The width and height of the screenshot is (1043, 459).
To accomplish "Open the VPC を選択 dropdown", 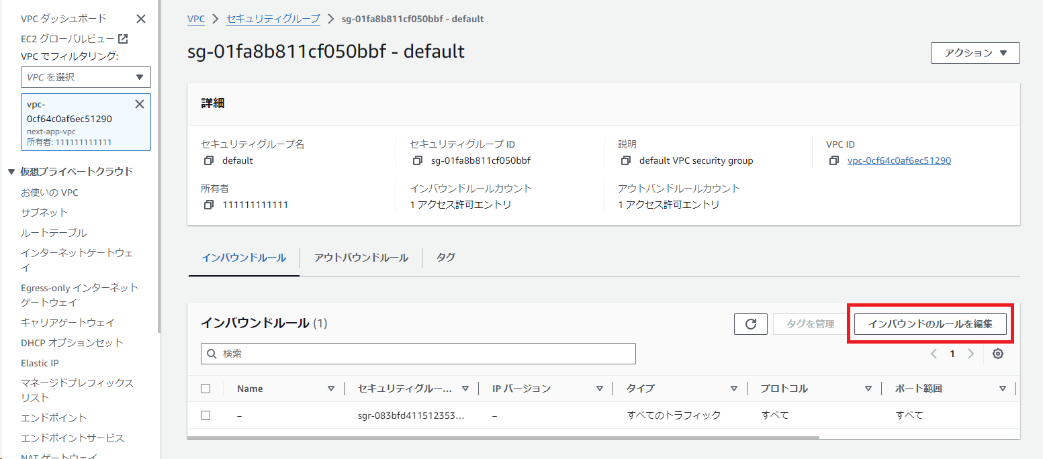I will click(86, 77).
